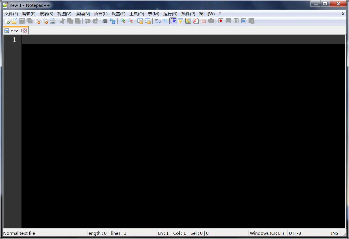
Task: Open the 插件(P) menu
Action: [x=188, y=14]
